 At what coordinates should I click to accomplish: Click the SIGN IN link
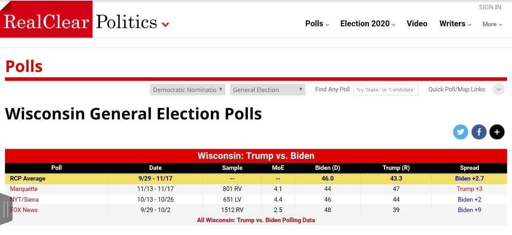[490, 7]
